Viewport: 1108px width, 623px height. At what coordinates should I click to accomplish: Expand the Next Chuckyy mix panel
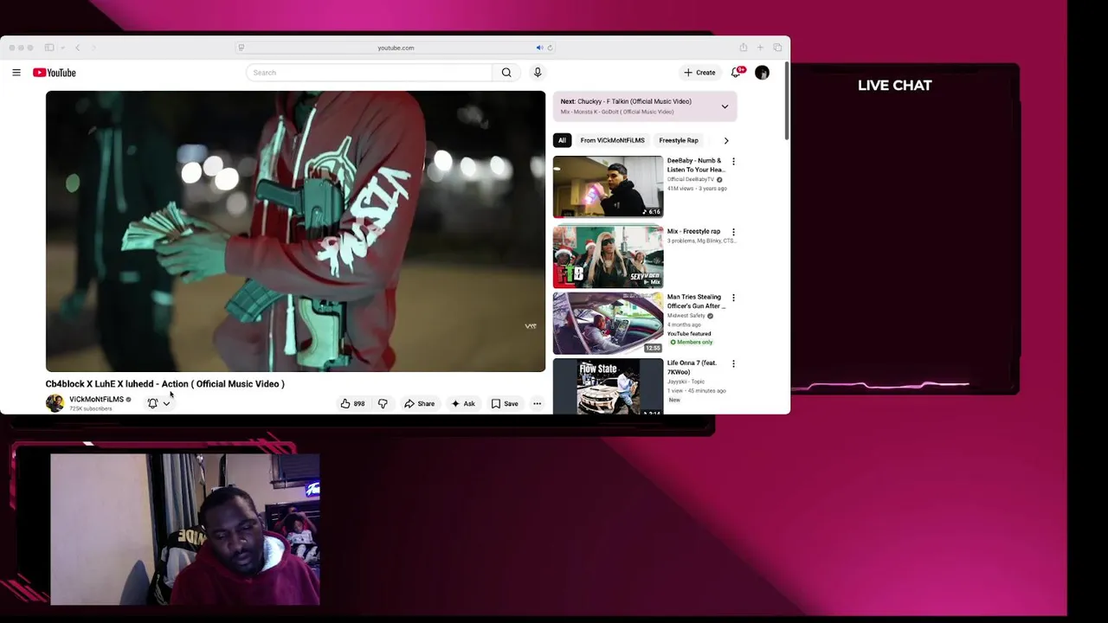725,106
